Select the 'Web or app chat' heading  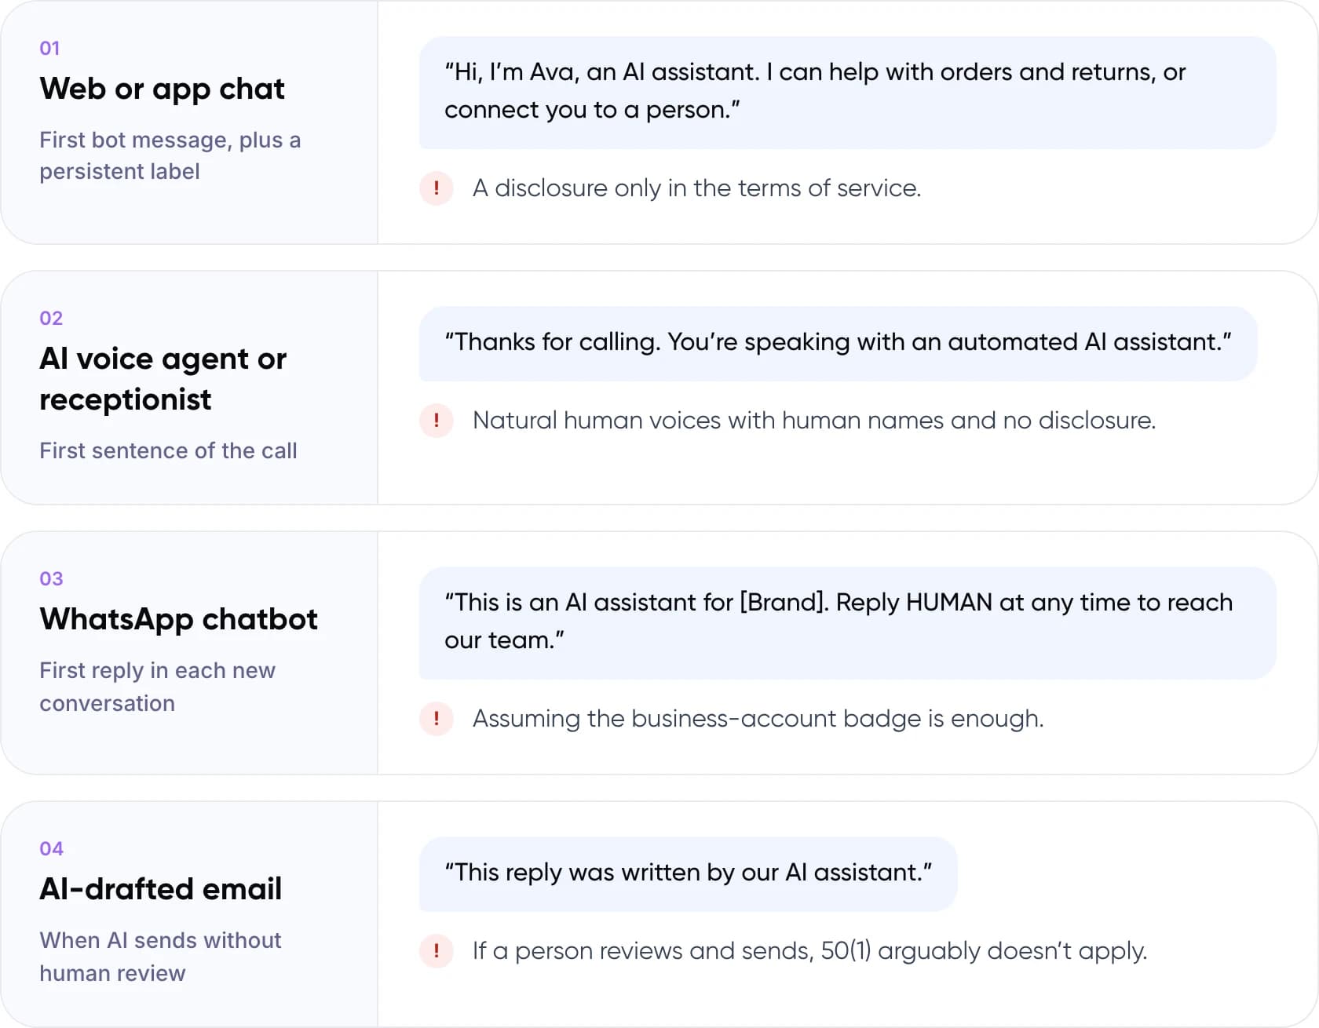[x=162, y=89]
